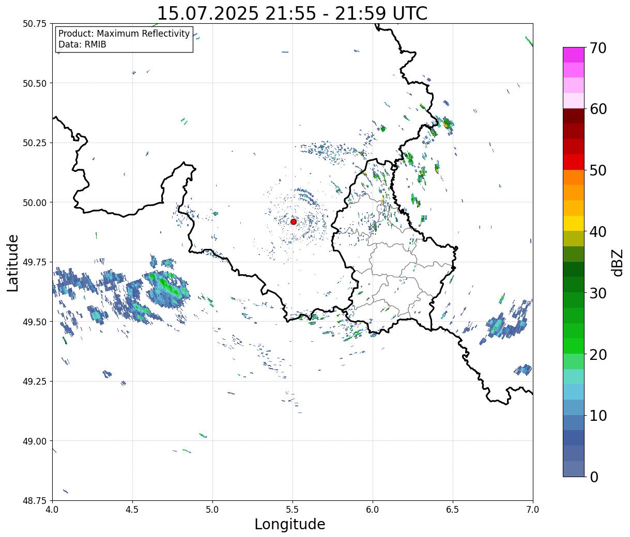Click the colorbar tick label 20
The width and height of the screenshot is (630, 537).
[597, 354]
